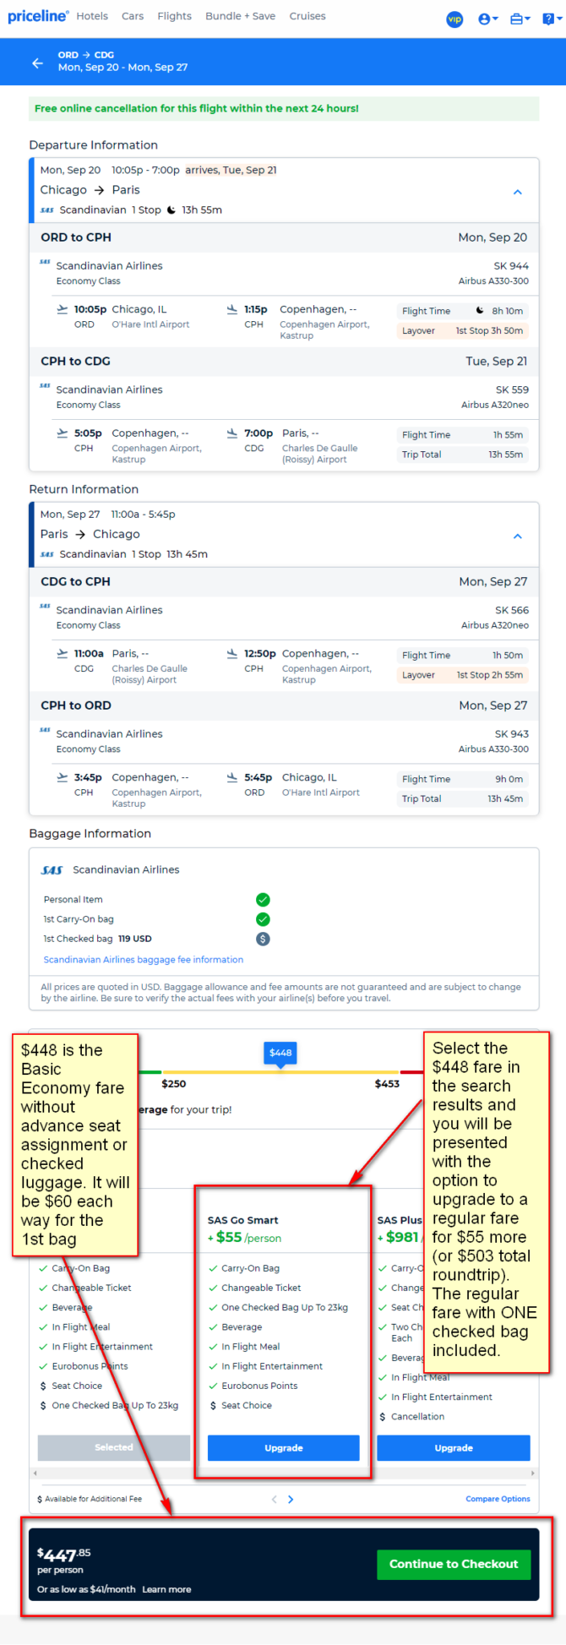
Task: Click the $448 price marker on slider
Action: point(280,1053)
